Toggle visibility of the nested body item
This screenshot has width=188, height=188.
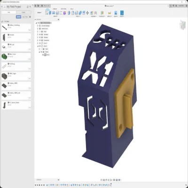pyautogui.click(x=43, y=55)
